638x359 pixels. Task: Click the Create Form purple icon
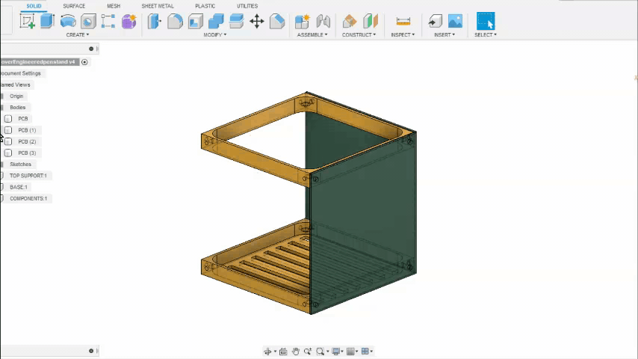click(129, 21)
